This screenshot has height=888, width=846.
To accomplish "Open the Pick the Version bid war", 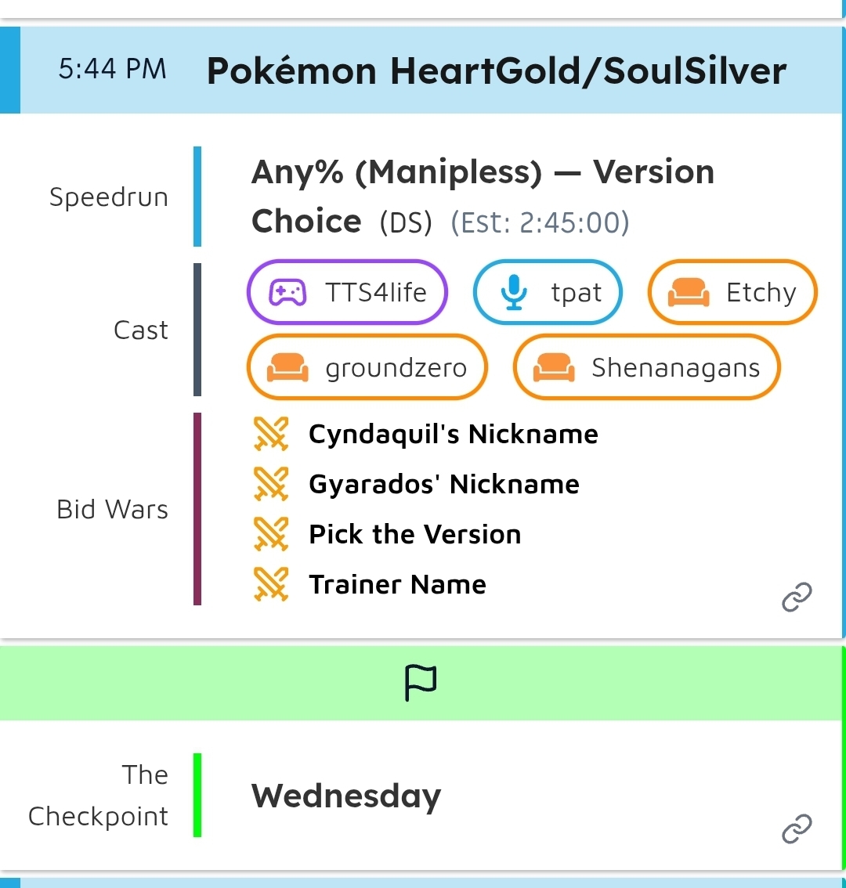I will click(x=414, y=535).
